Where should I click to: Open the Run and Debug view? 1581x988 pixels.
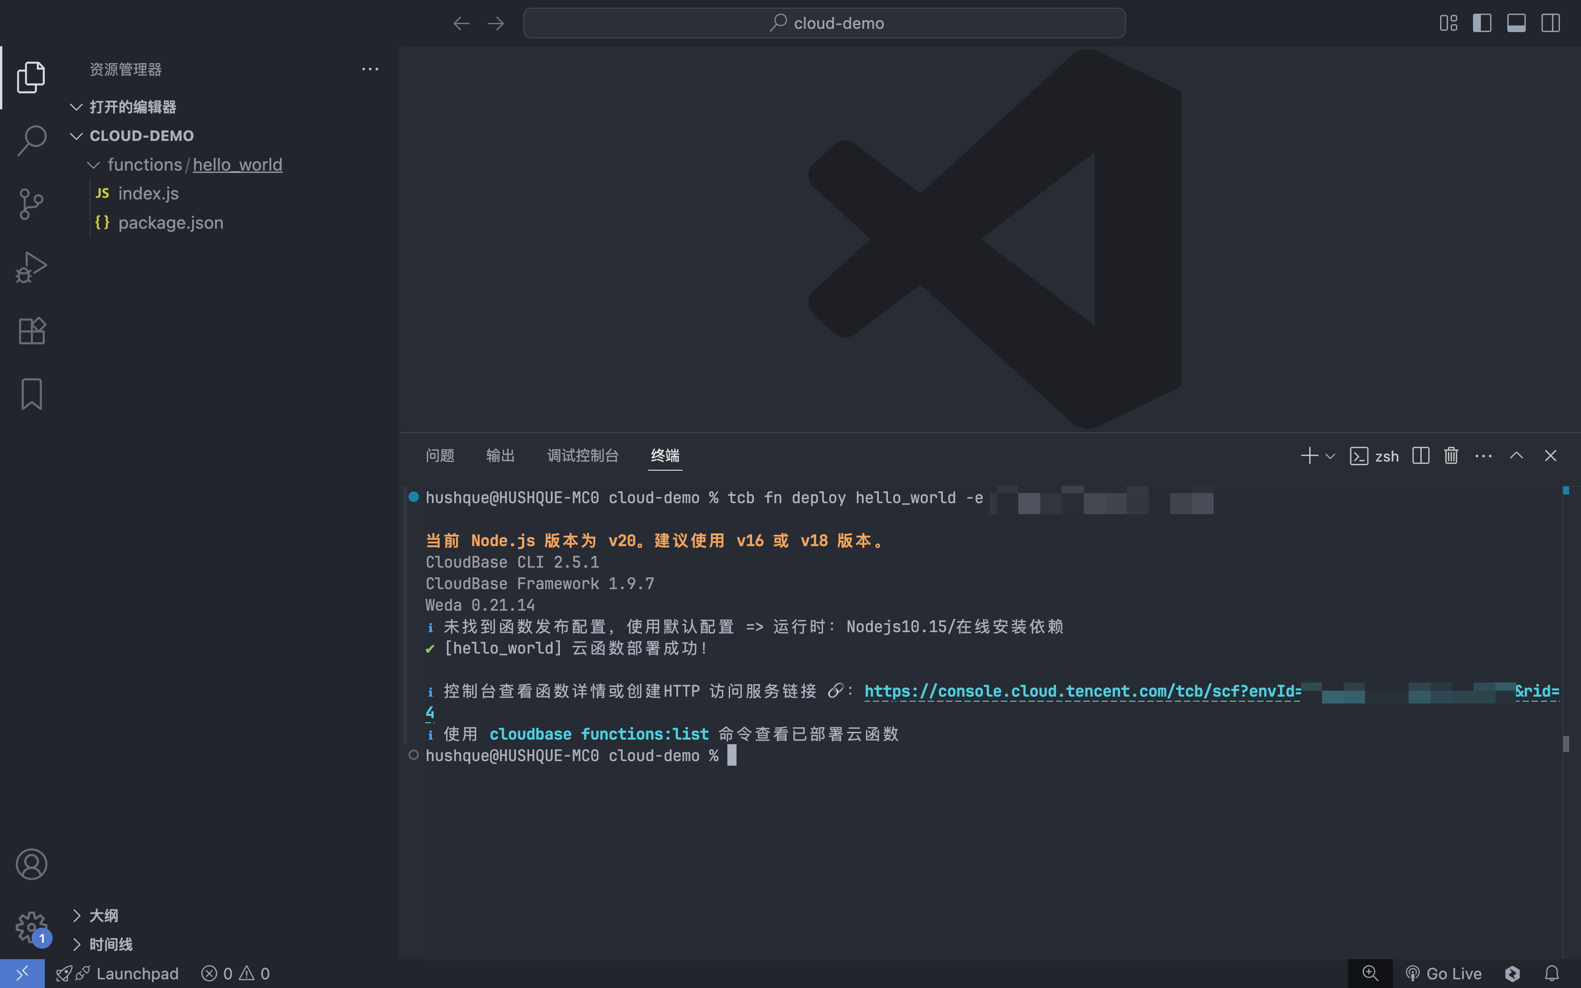(x=31, y=267)
